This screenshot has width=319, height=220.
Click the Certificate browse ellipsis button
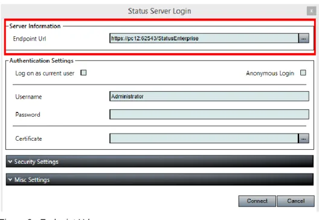(x=303, y=138)
